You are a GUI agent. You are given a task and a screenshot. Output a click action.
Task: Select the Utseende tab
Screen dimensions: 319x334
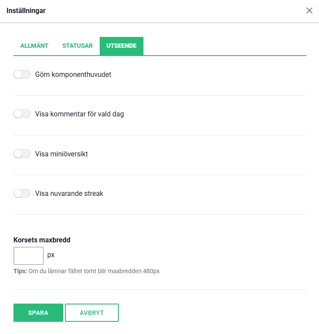pyautogui.click(x=121, y=46)
